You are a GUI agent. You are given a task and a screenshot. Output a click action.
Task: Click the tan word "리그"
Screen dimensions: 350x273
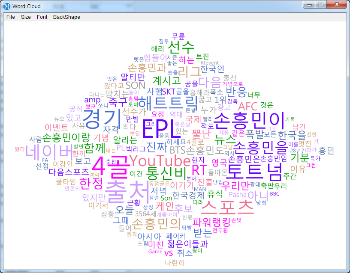(x=189, y=71)
